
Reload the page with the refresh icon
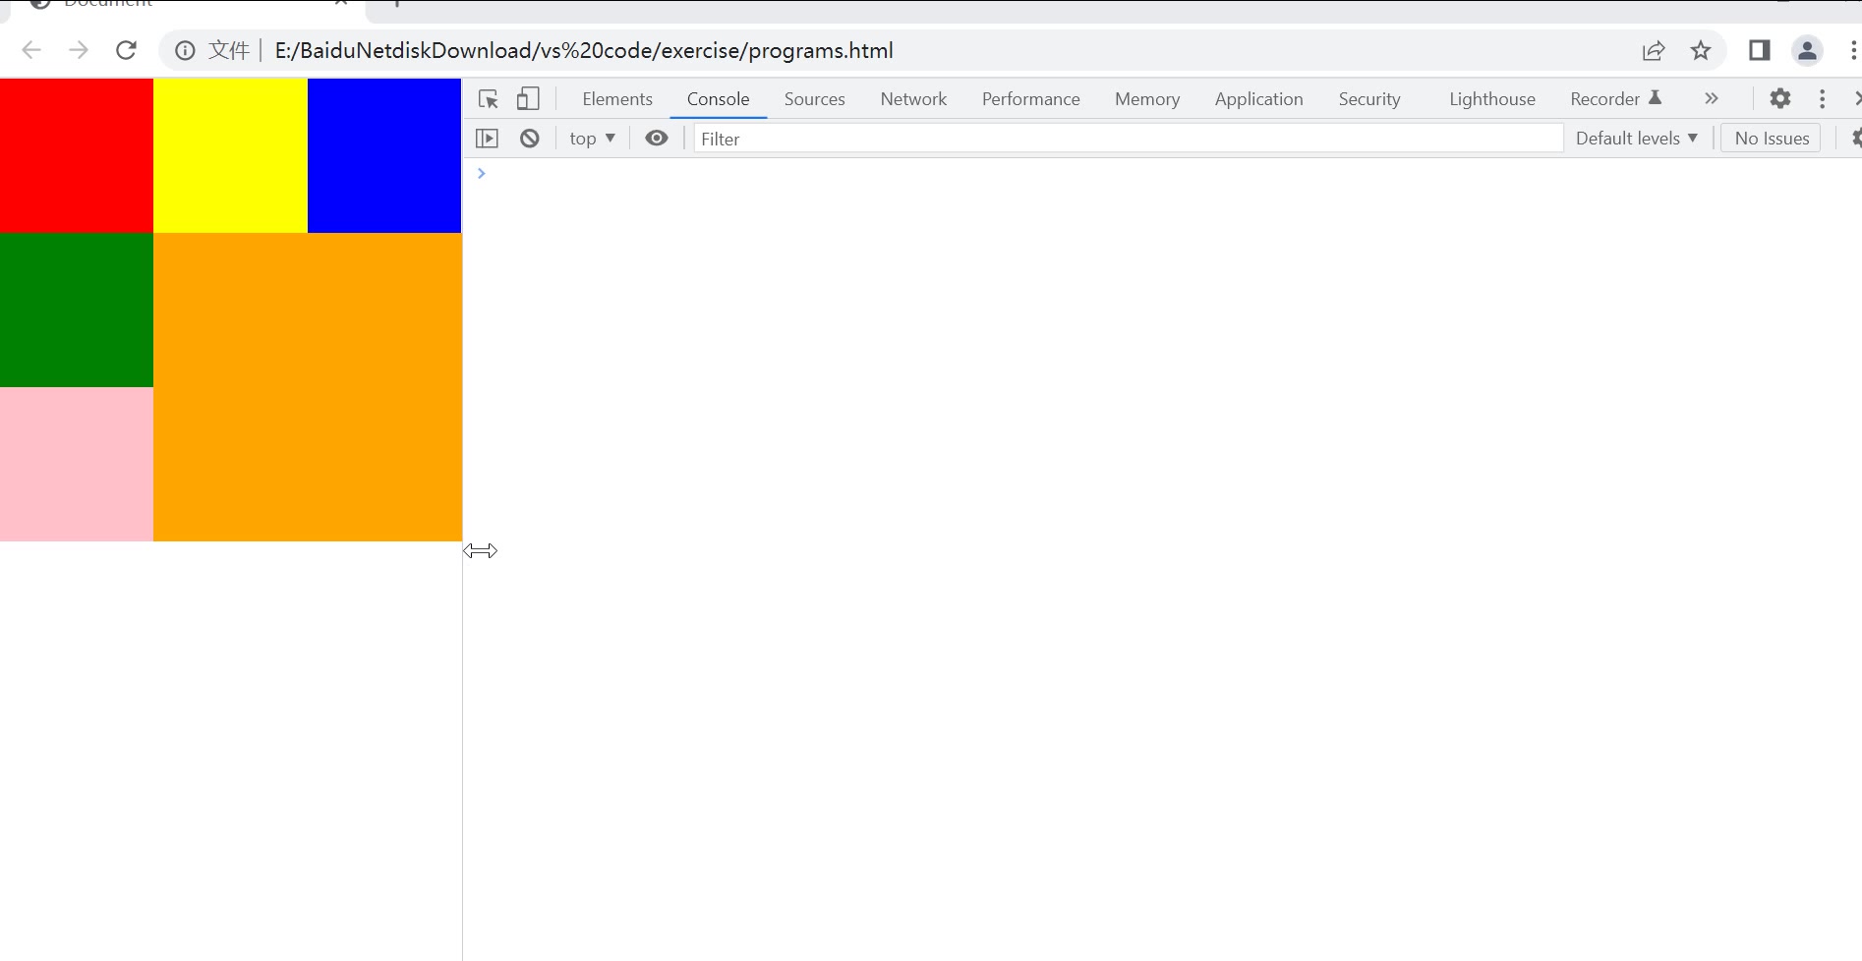pyautogui.click(x=126, y=50)
